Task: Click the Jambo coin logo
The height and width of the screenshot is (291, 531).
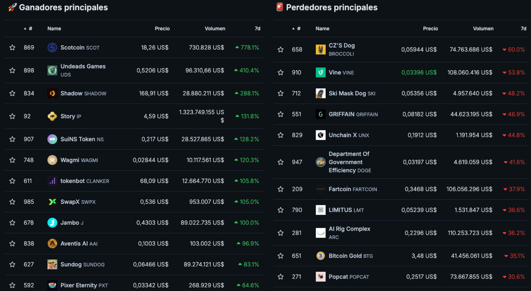Action: coord(52,223)
